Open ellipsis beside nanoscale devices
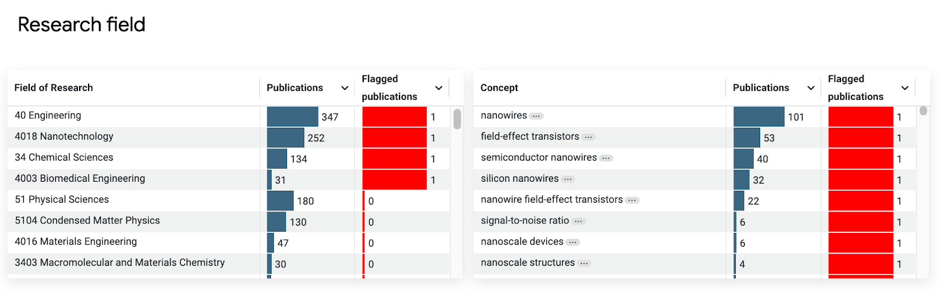 point(572,242)
